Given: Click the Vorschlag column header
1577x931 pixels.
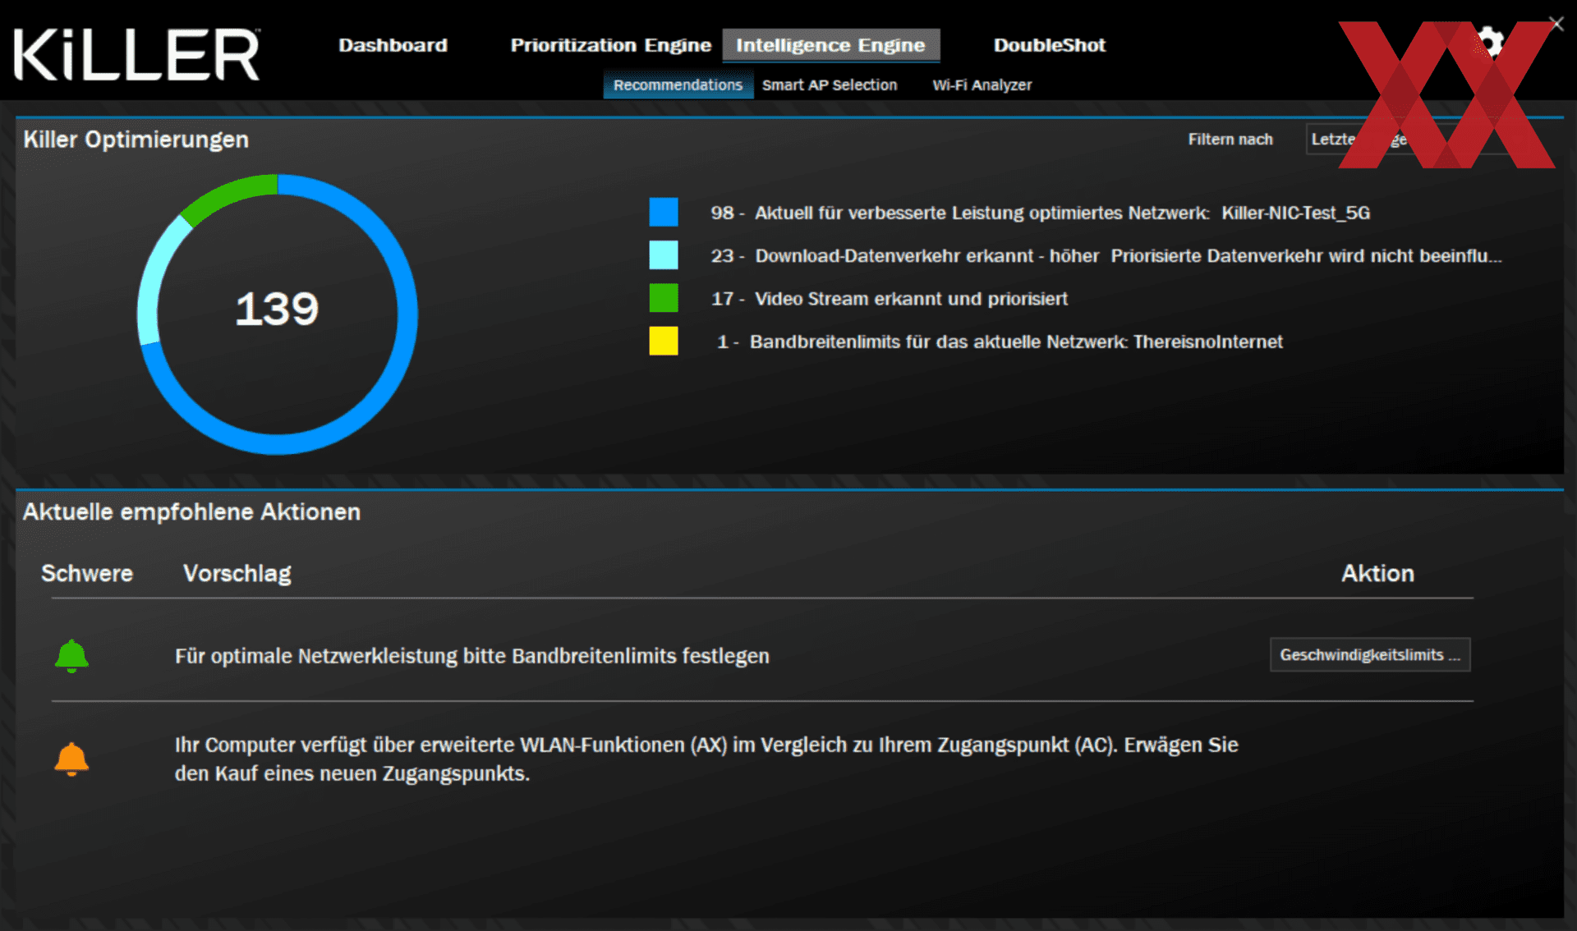Looking at the screenshot, I should [x=237, y=573].
